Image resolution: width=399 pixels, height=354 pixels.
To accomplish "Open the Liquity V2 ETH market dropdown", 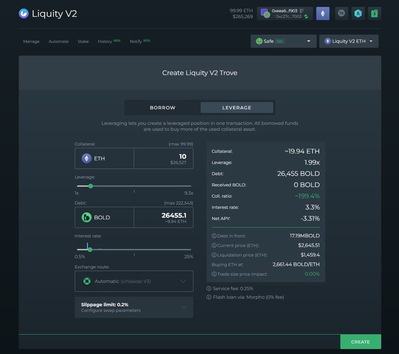I will point(349,41).
